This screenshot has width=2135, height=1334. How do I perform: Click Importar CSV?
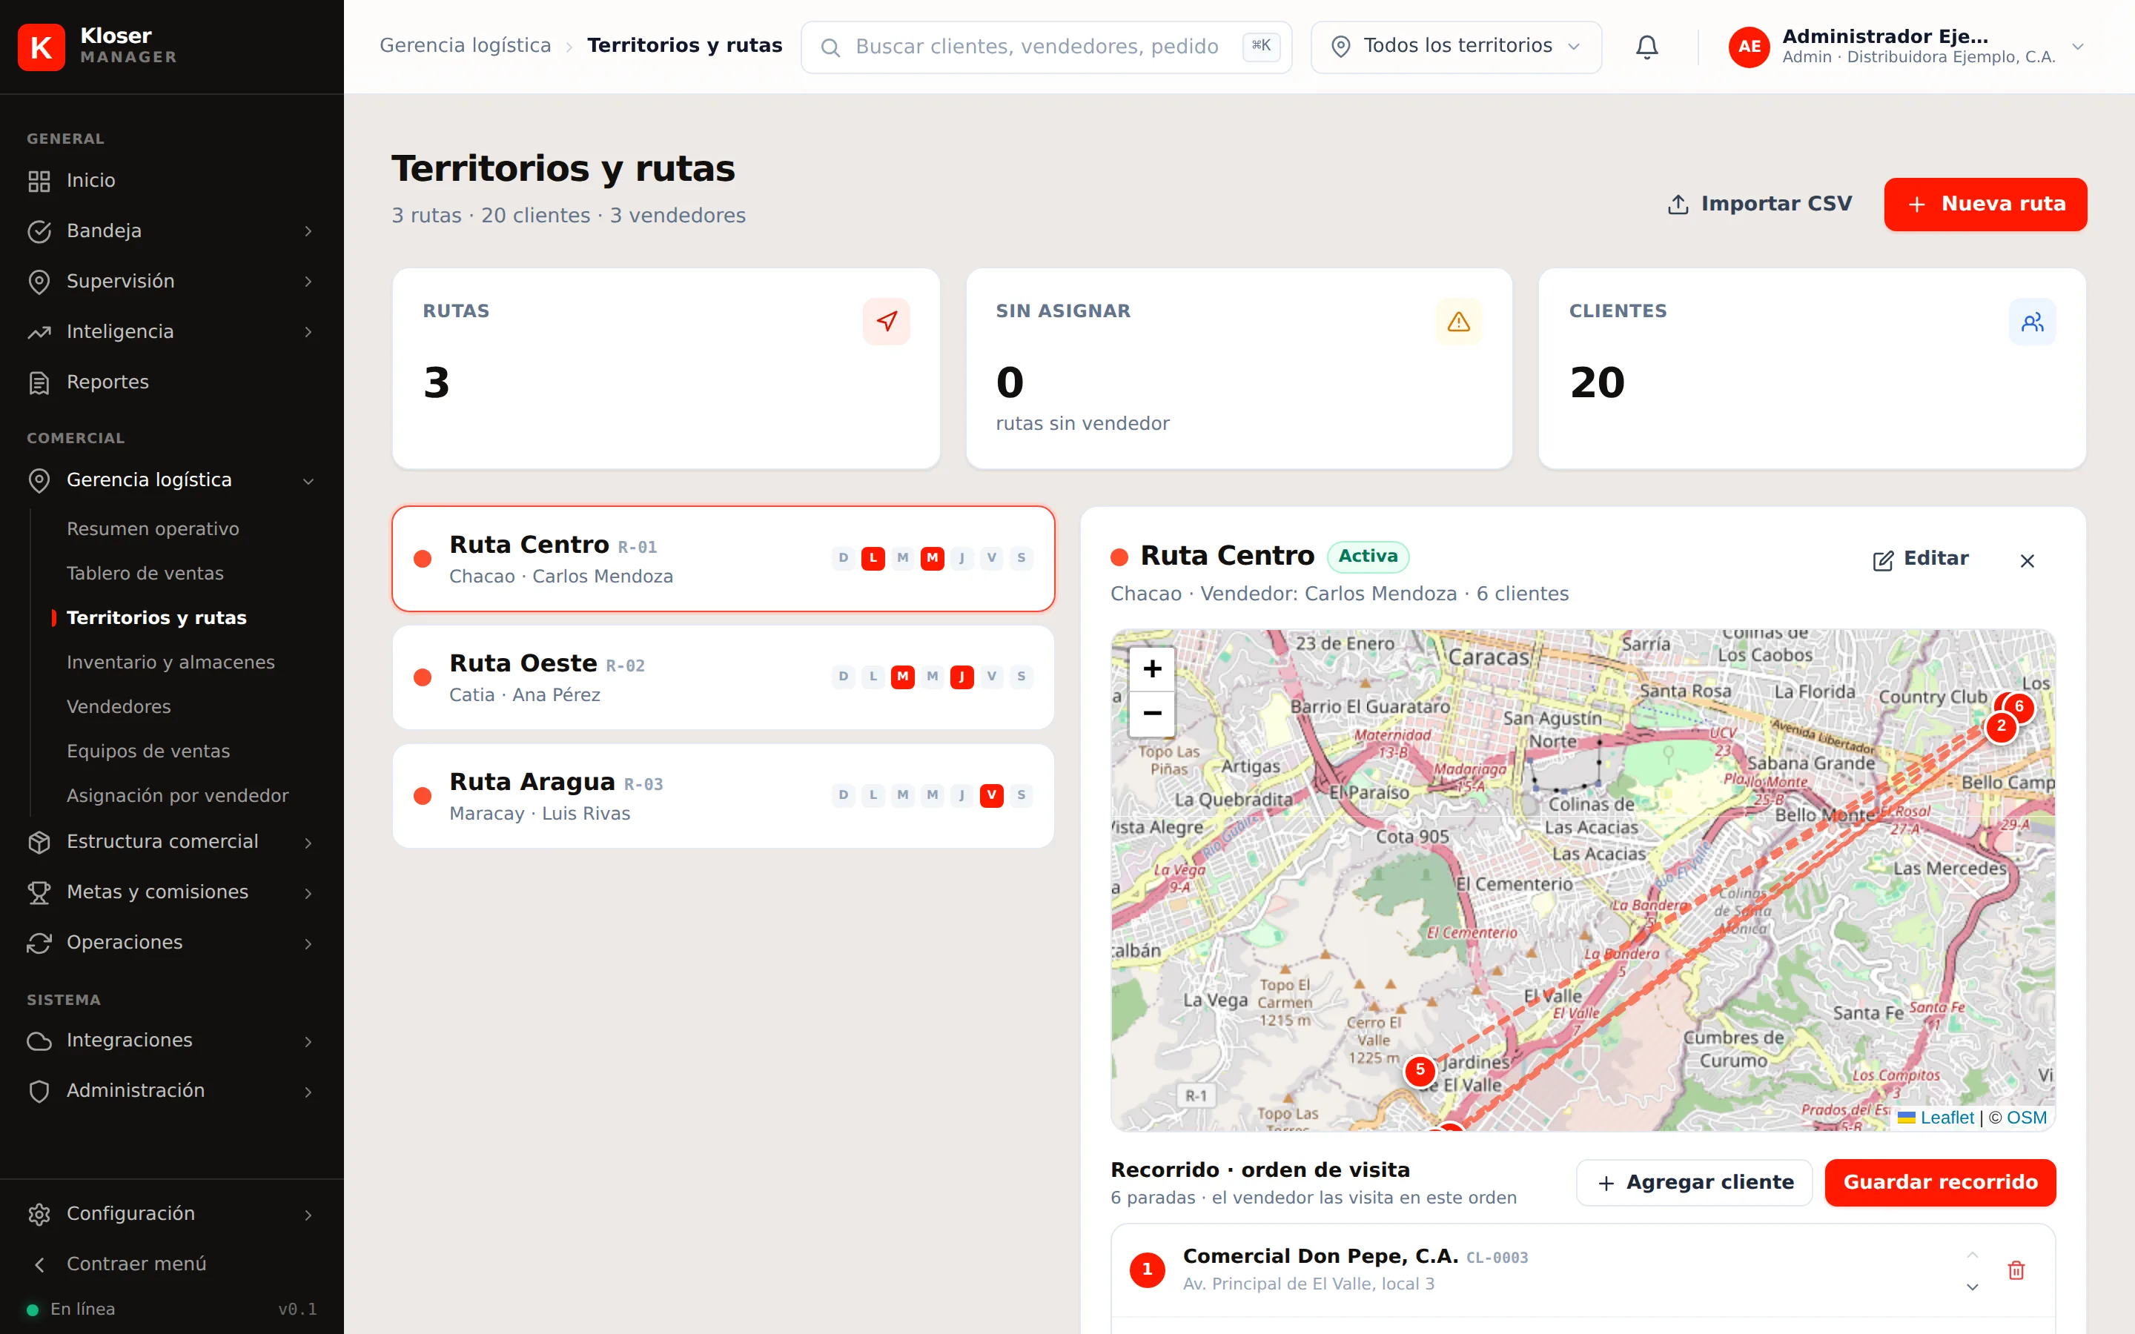coord(1759,205)
